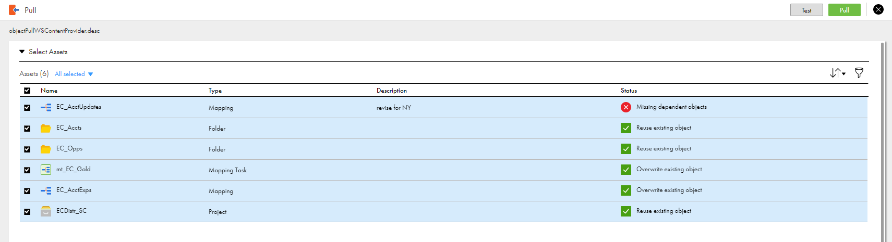Collapse the Select Assets section
This screenshot has width=892, height=242.
(22, 52)
